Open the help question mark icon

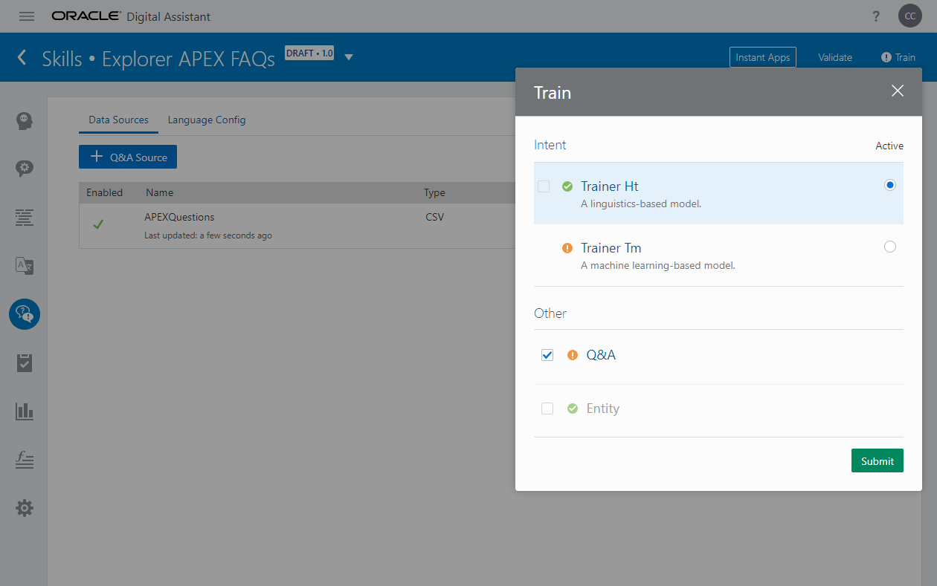[x=877, y=16]
